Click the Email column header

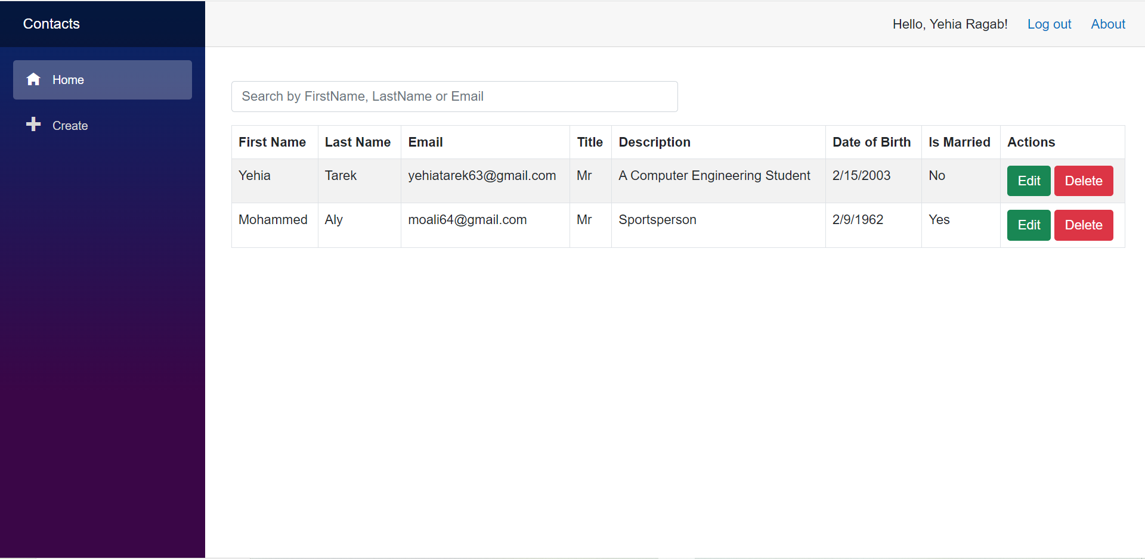(x=425, y=142)
